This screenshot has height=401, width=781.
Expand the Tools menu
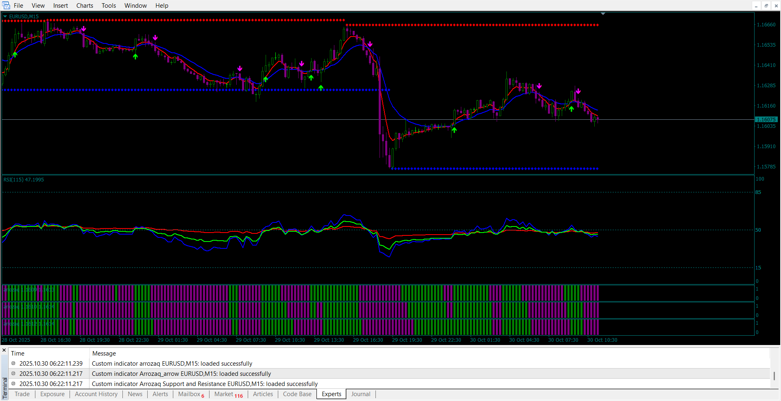click(109, 6)
